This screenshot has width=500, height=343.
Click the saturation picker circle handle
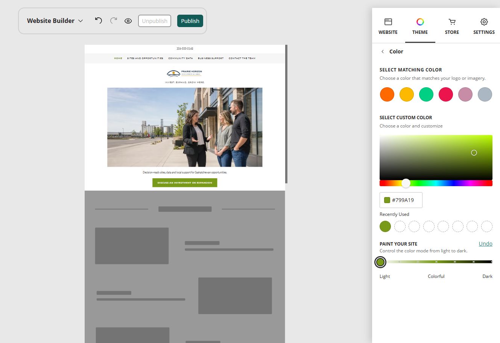474,153
